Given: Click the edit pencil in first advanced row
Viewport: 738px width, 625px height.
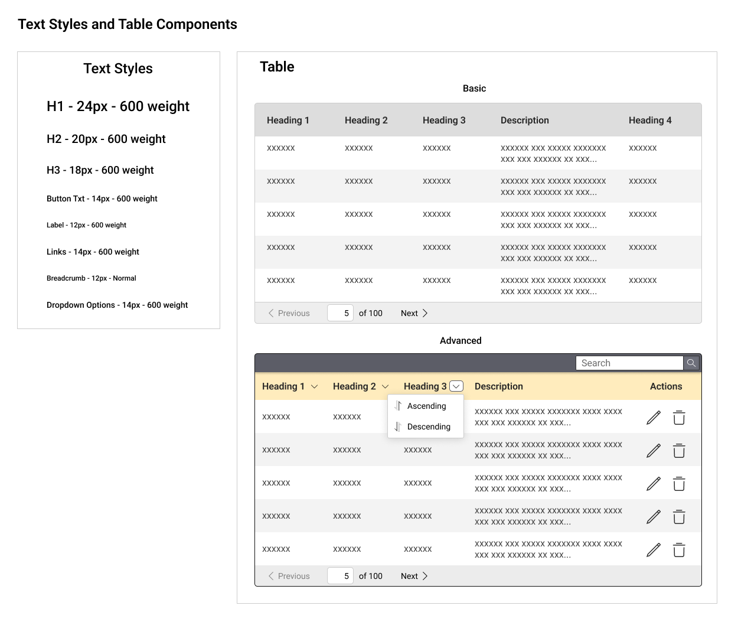Looking at the screenshot, I should pos(654,418).
